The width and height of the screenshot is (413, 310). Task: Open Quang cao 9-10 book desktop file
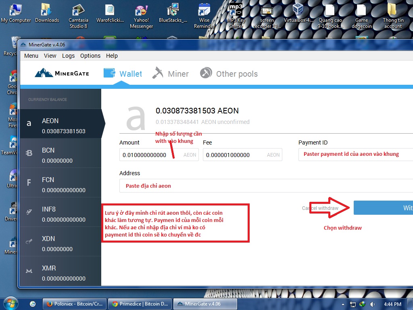click(330, 16)
